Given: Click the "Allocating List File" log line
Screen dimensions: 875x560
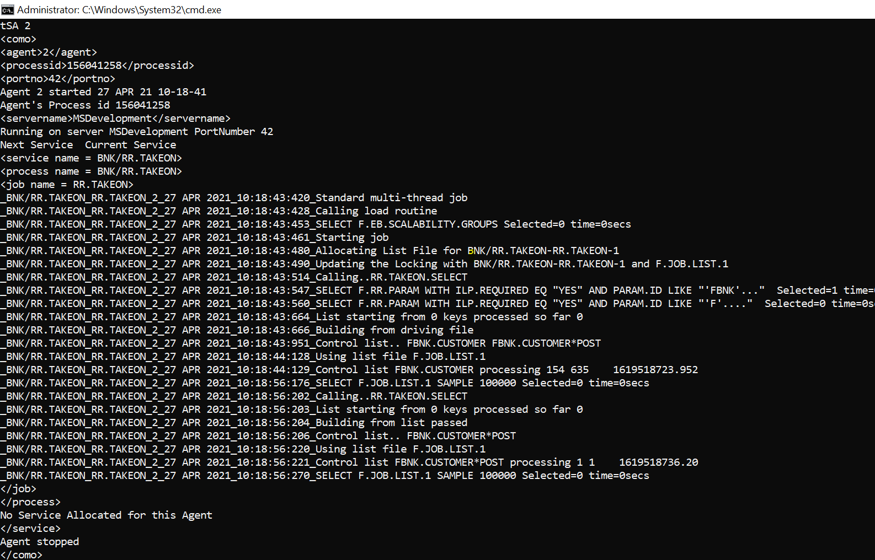Looking at the screenshot, I should point(310,251).
